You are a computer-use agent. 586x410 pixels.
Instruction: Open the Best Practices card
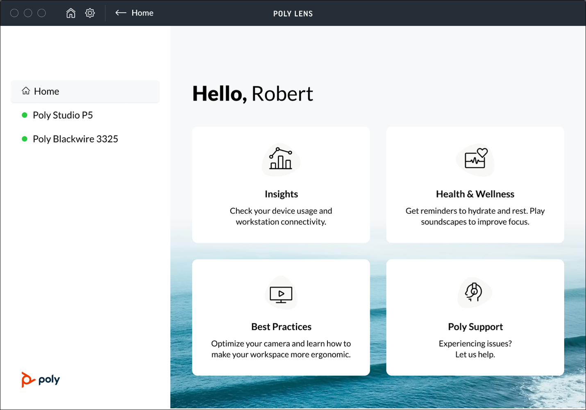[281, 317]
